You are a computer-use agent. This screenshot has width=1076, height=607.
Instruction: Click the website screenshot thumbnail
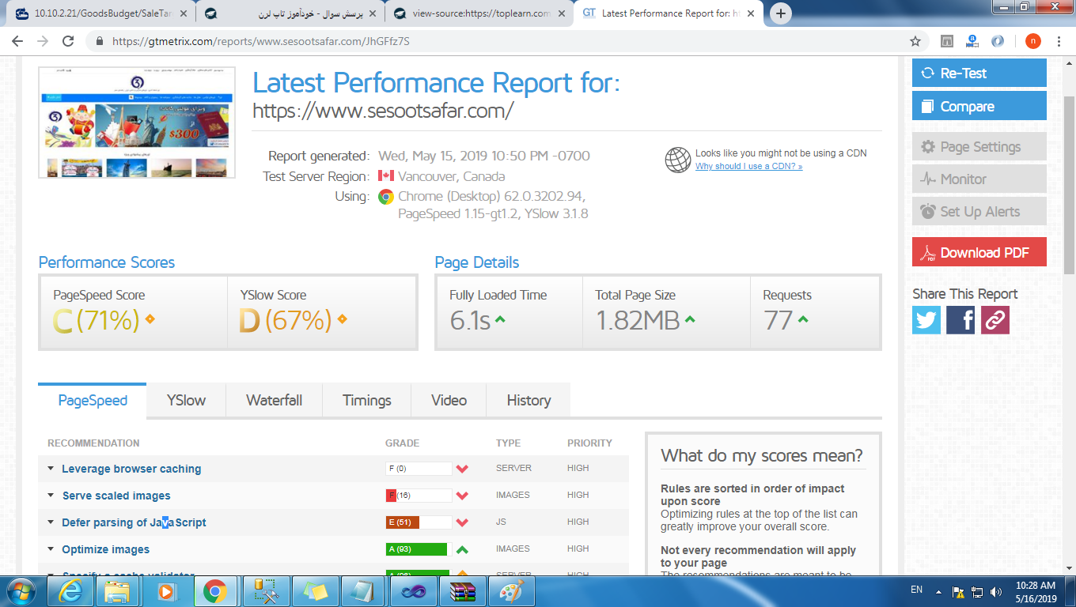(137, 123)
